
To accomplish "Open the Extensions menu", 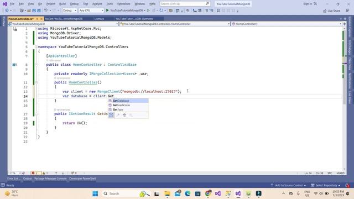I will 124,4.
